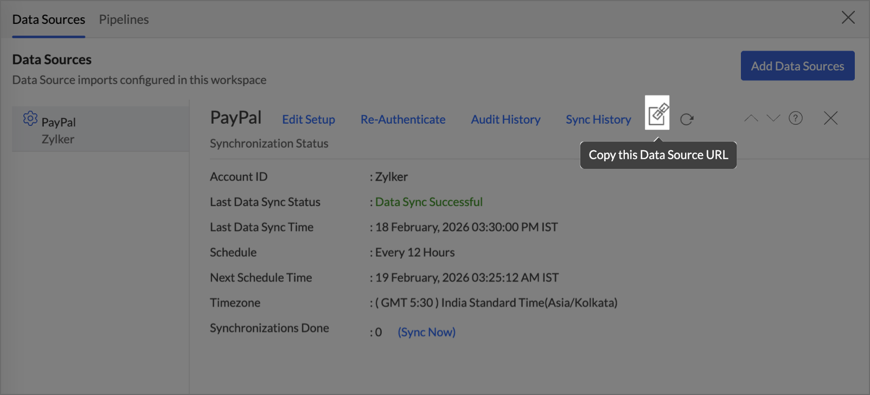Close the PayPal details panel
Viewport: 870px width, 395px height.
click(x=830, y=118)
